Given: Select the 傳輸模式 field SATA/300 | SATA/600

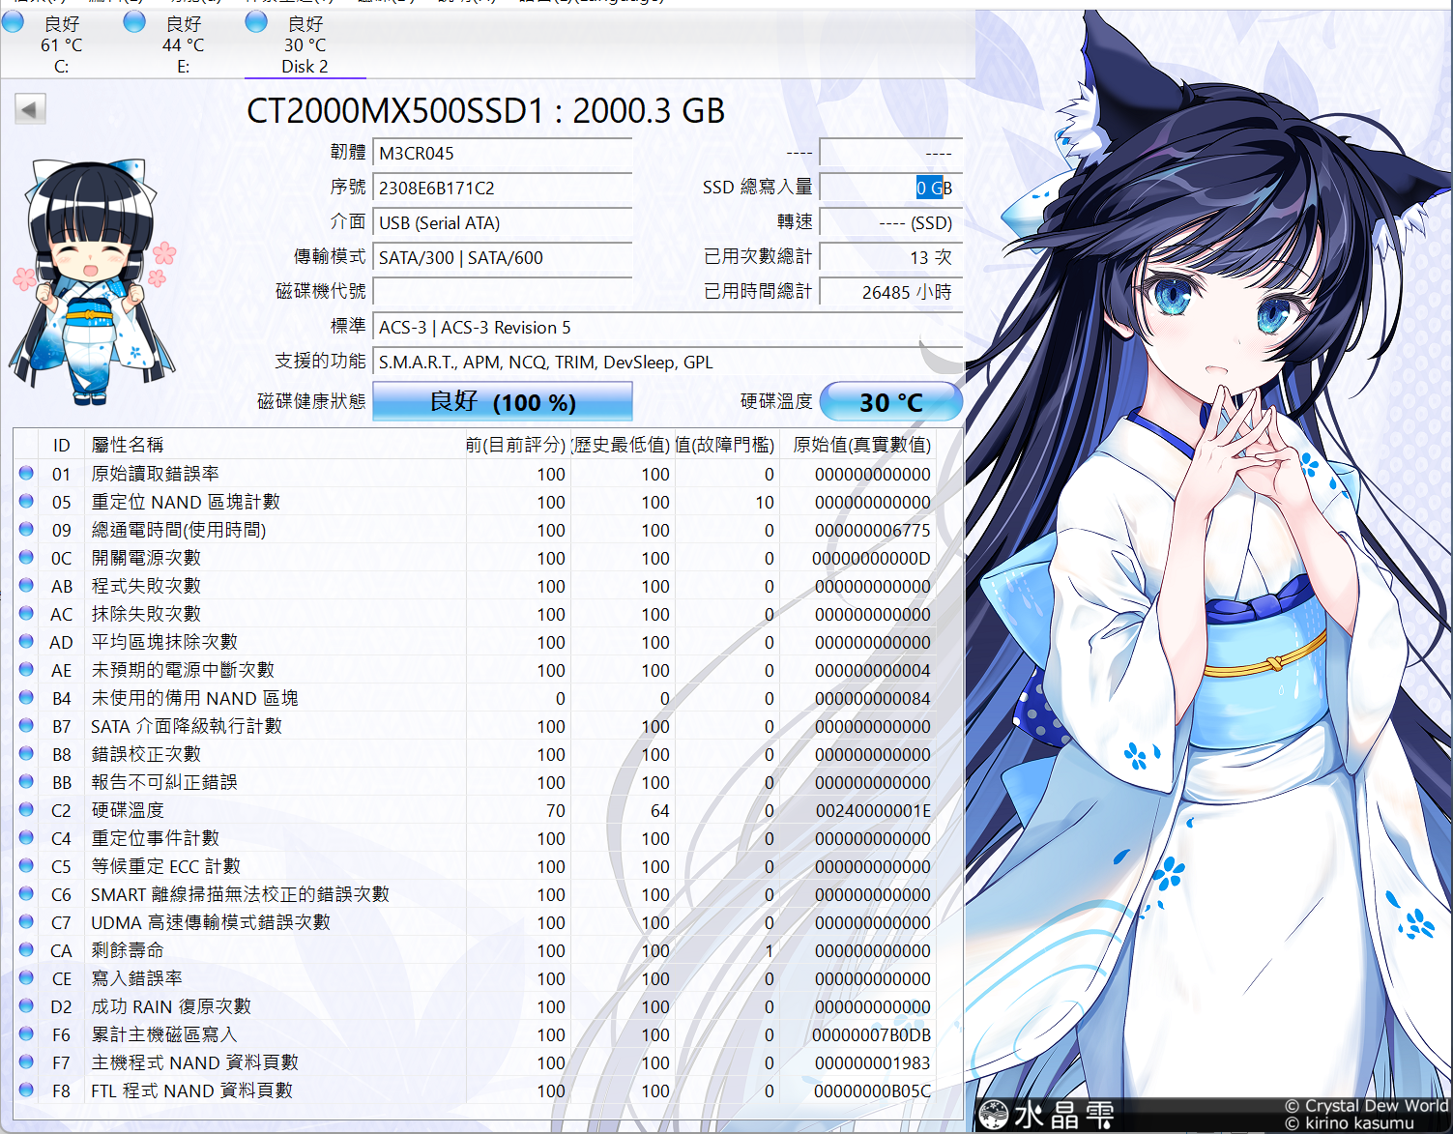Looking at the screenshot, I should (x=503, y=257).
